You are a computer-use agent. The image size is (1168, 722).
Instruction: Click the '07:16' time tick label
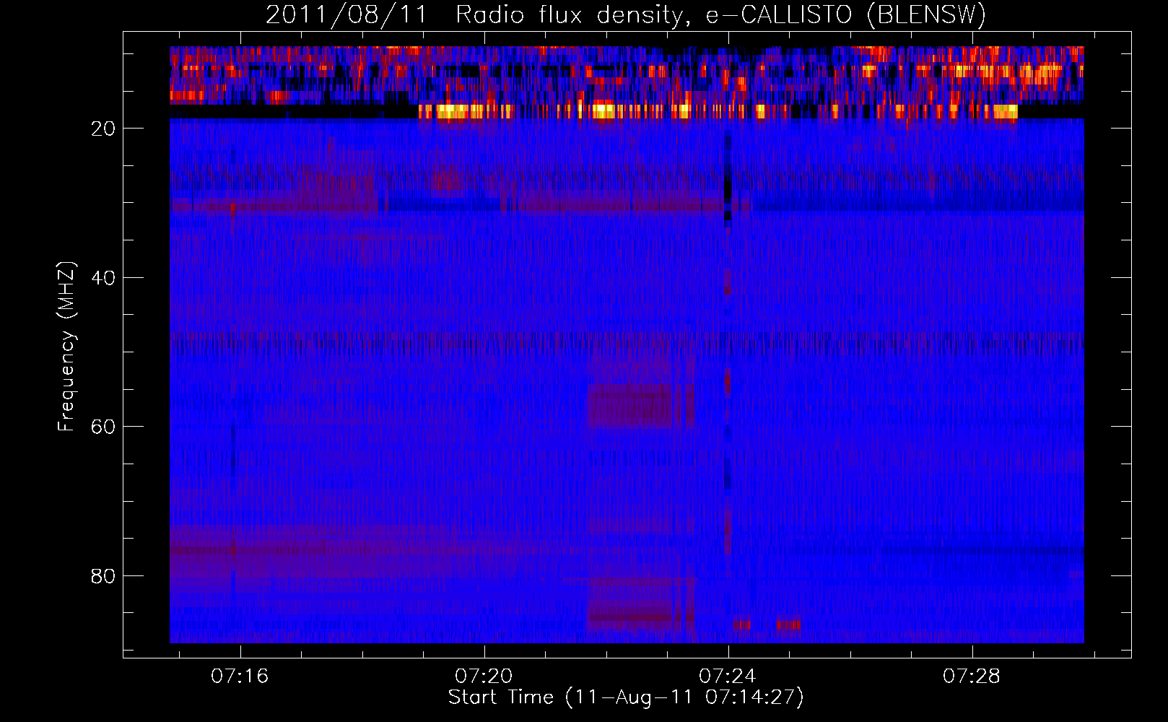pyautogui.click(x=240, y=676)
